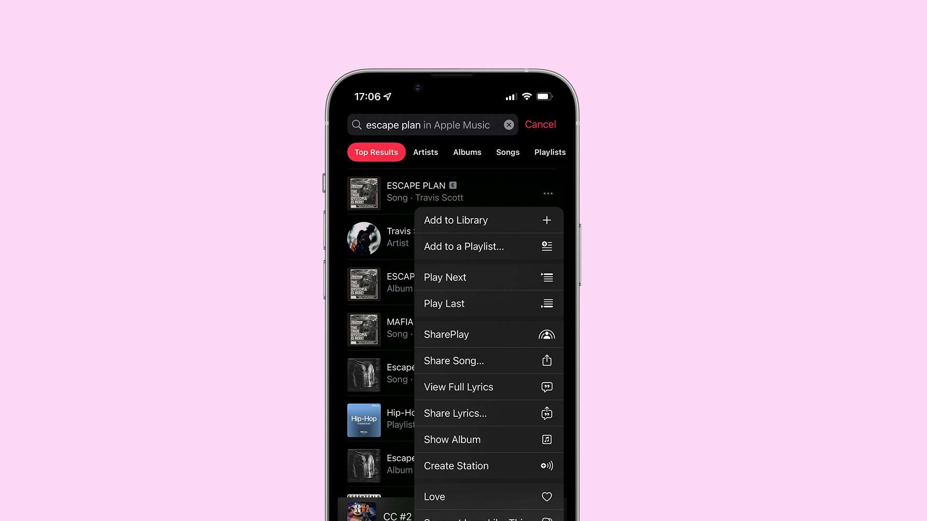Image resolution: width=927 pixels, height=521 pixels.
Task: Click the Love heart icon
Action: tap(546, 496)
